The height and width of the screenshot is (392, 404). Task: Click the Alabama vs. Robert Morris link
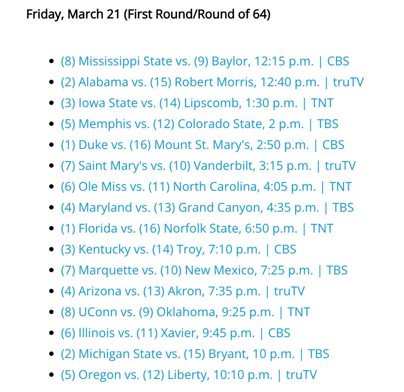point(212,82)
